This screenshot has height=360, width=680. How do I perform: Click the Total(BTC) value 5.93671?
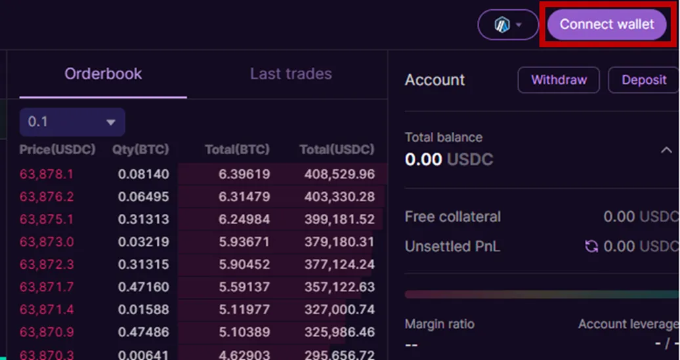point(244,242)
